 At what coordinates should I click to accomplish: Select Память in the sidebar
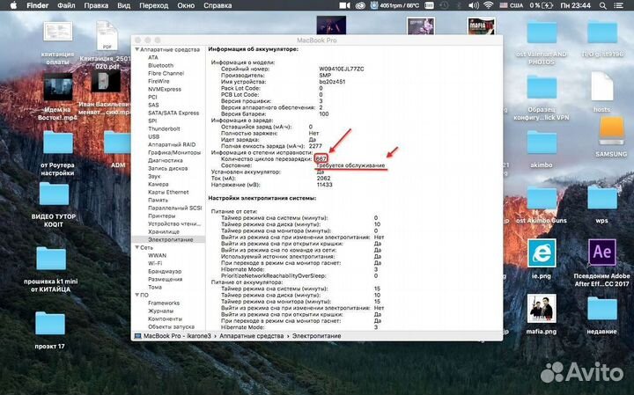pyautogui.click(x=158, y=200)
